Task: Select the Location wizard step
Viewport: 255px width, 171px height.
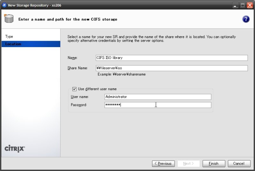Action: tap(31, 44)
